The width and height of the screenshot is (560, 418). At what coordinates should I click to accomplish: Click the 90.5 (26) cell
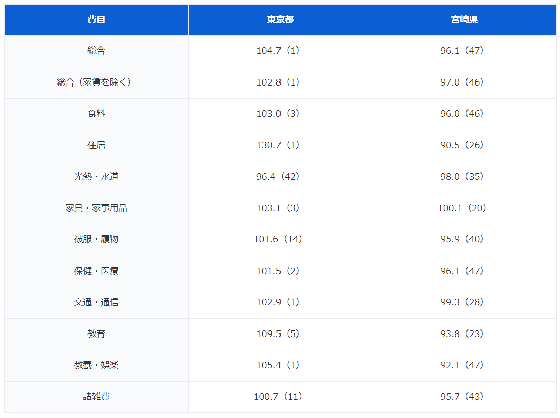click(464, 145)
